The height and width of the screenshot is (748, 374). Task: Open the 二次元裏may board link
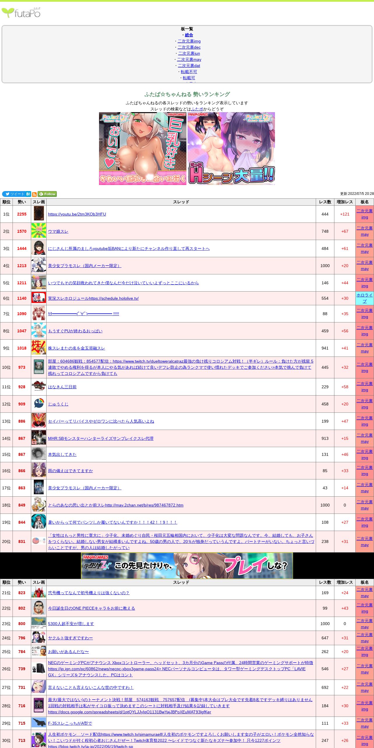click(189, 59)
